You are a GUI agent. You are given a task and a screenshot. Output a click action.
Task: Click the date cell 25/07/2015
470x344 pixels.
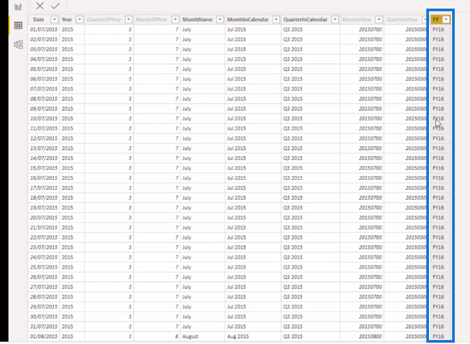click(44, 267)
